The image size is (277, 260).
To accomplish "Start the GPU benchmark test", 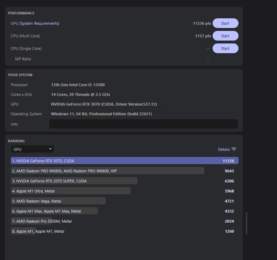I will 225,23.
